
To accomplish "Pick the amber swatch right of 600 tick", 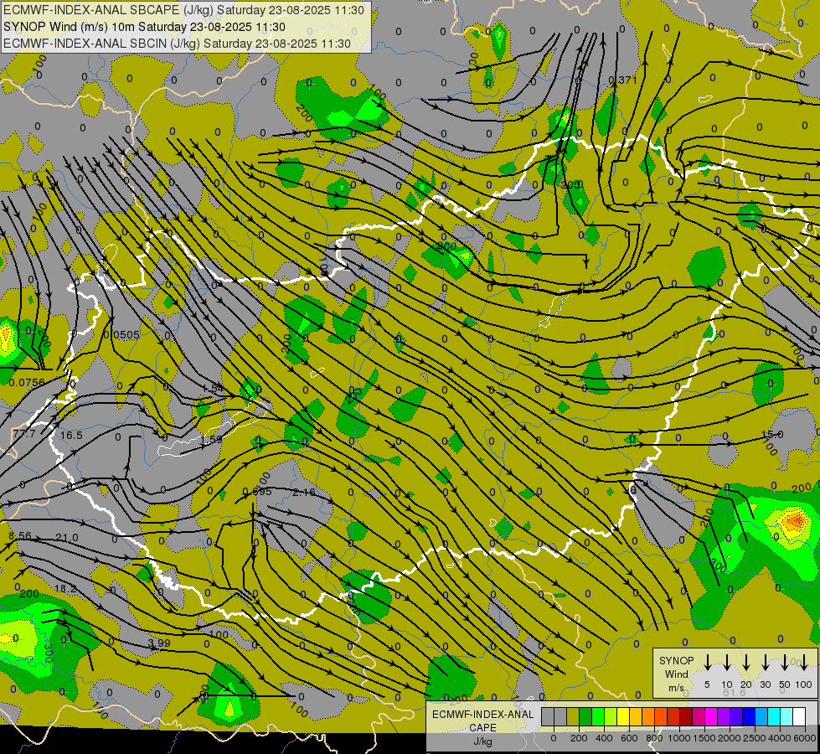I will [x=636, y=716].
